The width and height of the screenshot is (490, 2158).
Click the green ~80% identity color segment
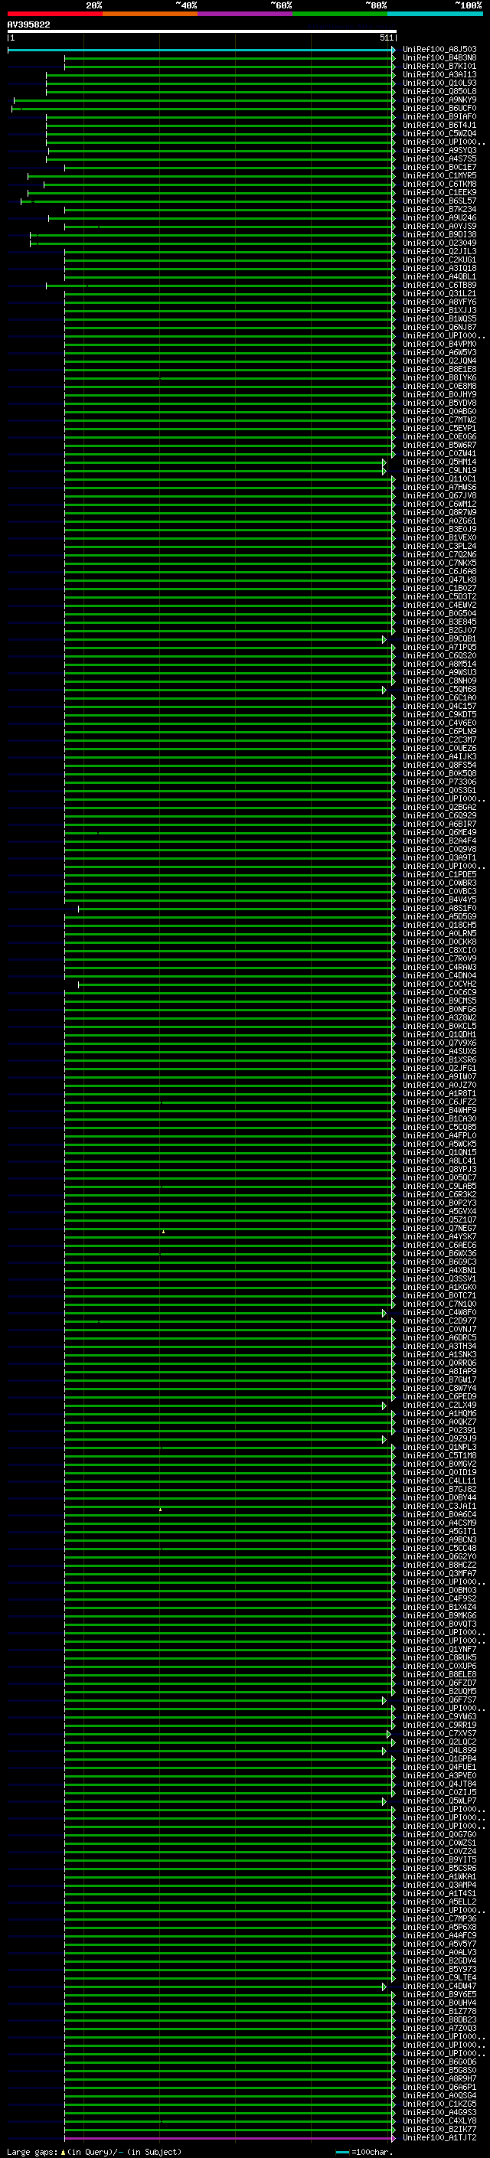(340, 14)
